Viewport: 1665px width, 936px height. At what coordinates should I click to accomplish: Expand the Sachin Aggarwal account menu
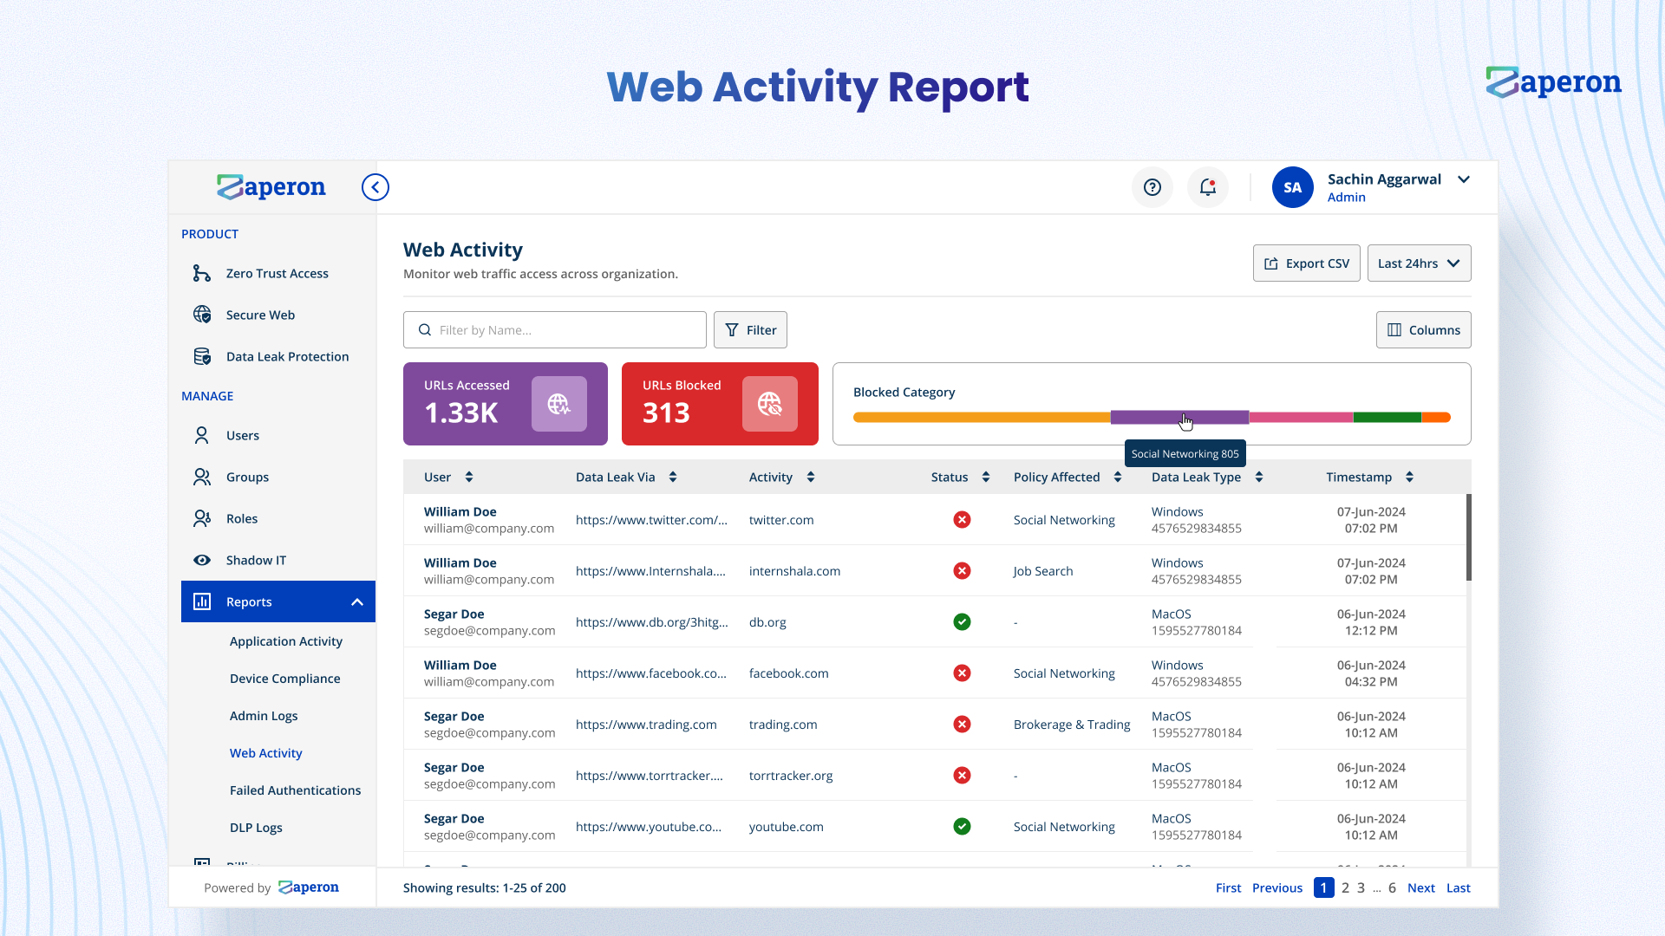point(1464,179)
